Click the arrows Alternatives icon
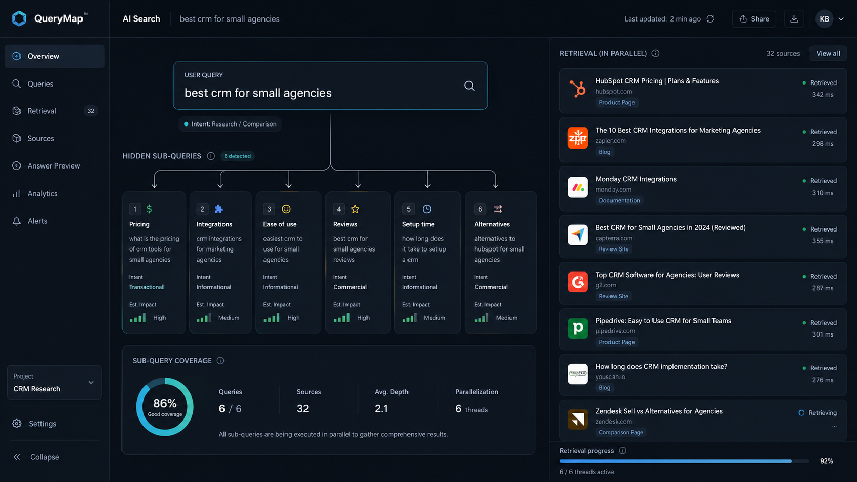Viewport: 857px width, 482px height. click(498, 209)
